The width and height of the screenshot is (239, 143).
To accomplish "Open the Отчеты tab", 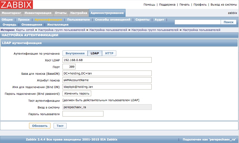I will [x=61, y=13].
